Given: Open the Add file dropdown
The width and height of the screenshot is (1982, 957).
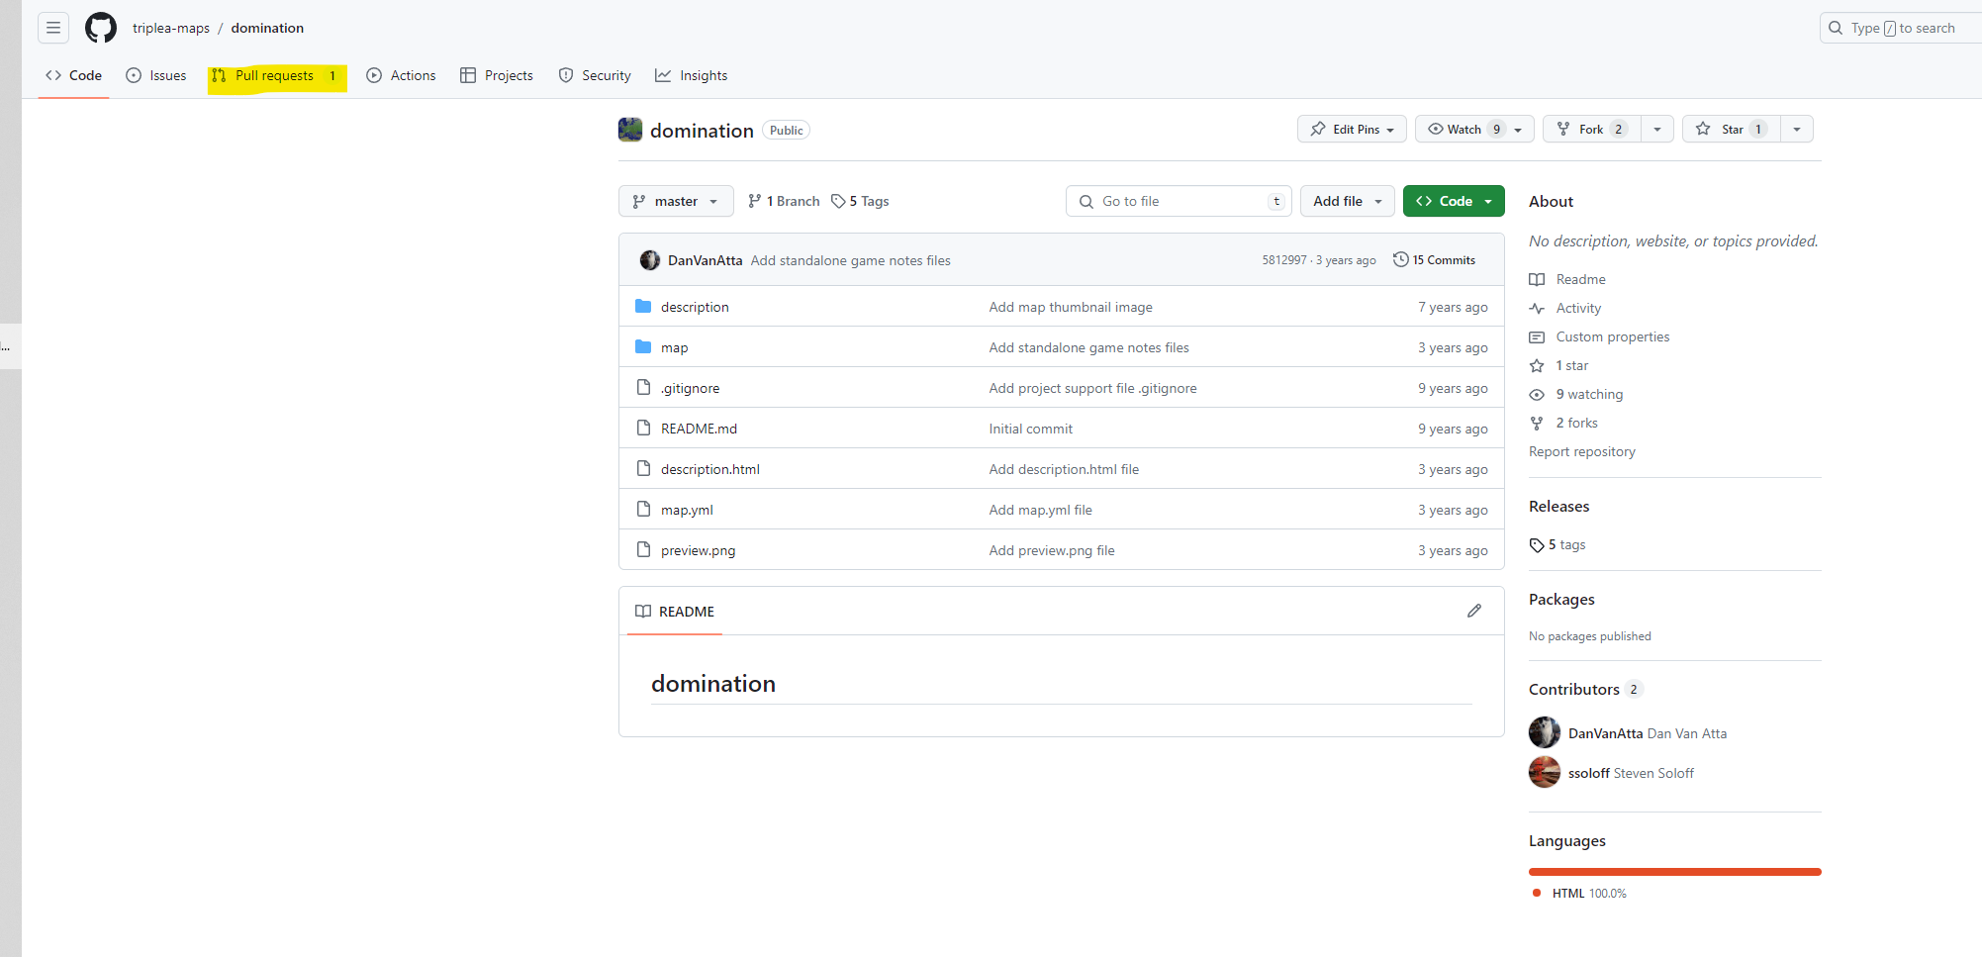Looking at the screenshot, I should 1347,201.
